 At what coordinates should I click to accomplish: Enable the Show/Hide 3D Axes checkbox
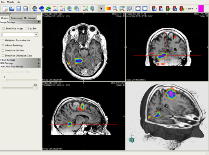pyautogui.click(x=3, y=50)
